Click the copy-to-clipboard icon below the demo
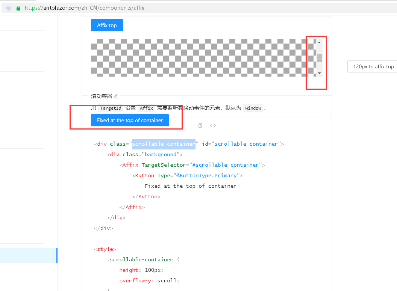Screen dimensions: 397x291 (200, 125)
